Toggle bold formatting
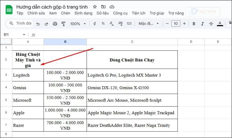This screenshot has height=138, width=232. point(194,24)
